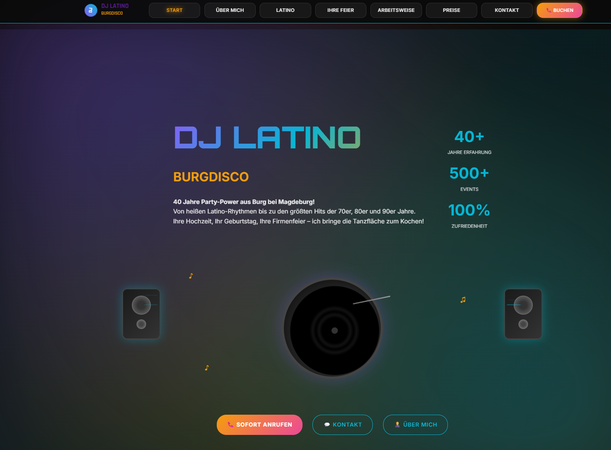Click the round DJ Latino logo icon

91,10
